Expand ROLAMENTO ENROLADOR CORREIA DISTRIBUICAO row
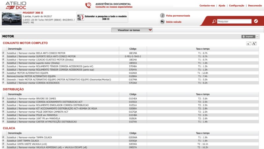Screen dimensions: 264x149 [x=3, y=105]
